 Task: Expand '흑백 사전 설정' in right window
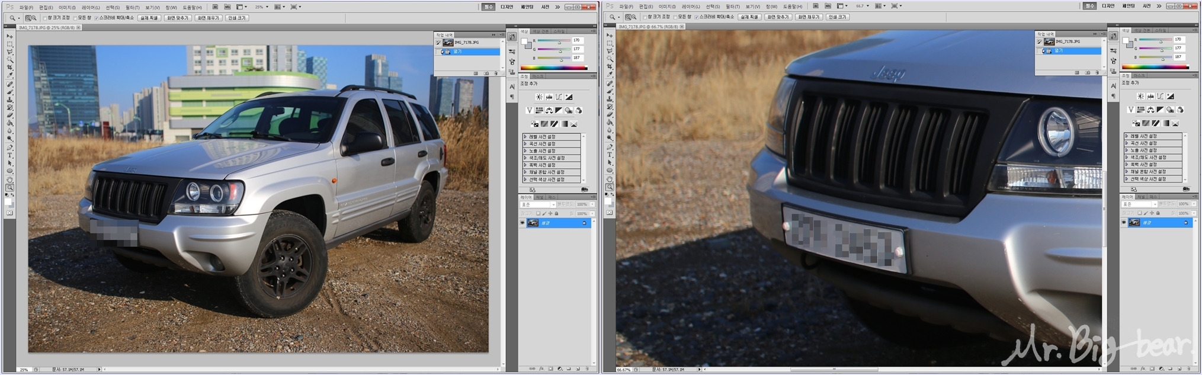1126,165
